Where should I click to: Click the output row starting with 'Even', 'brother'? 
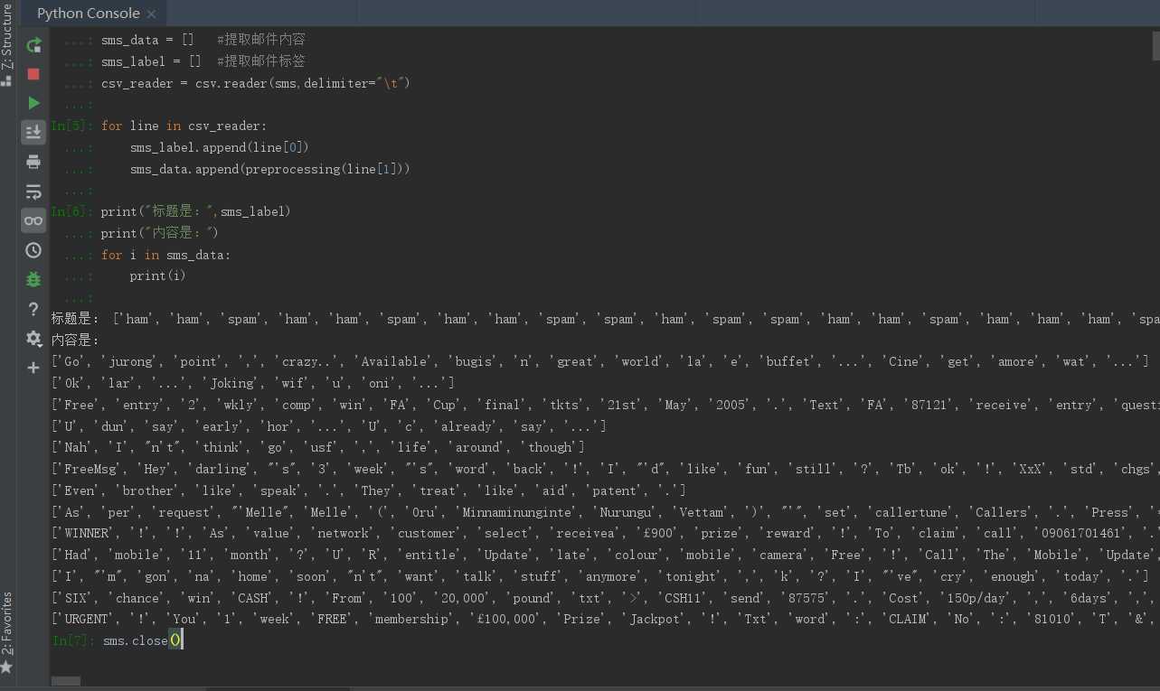click(x=369, y=490)
